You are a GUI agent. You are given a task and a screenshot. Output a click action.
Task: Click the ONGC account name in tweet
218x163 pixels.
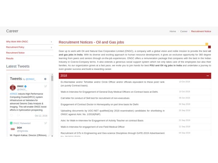[x=20, y=86]
